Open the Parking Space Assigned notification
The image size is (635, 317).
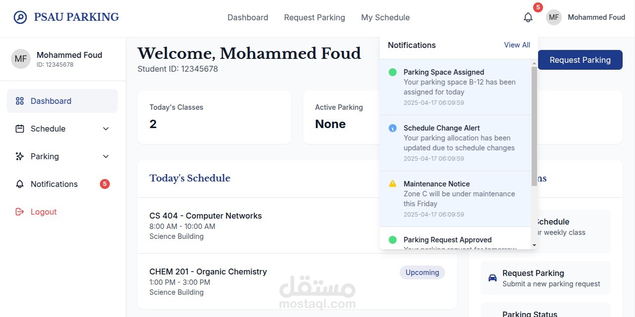tap(455, 87)
